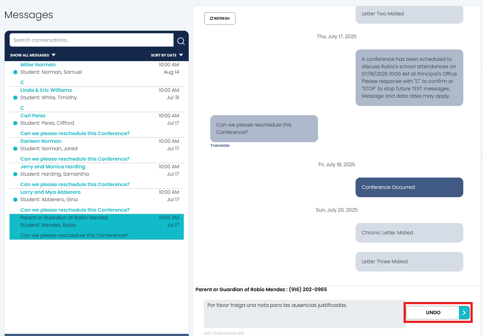Focus the Search conversations field
The image size is (483, 336).
coord(91,40)
